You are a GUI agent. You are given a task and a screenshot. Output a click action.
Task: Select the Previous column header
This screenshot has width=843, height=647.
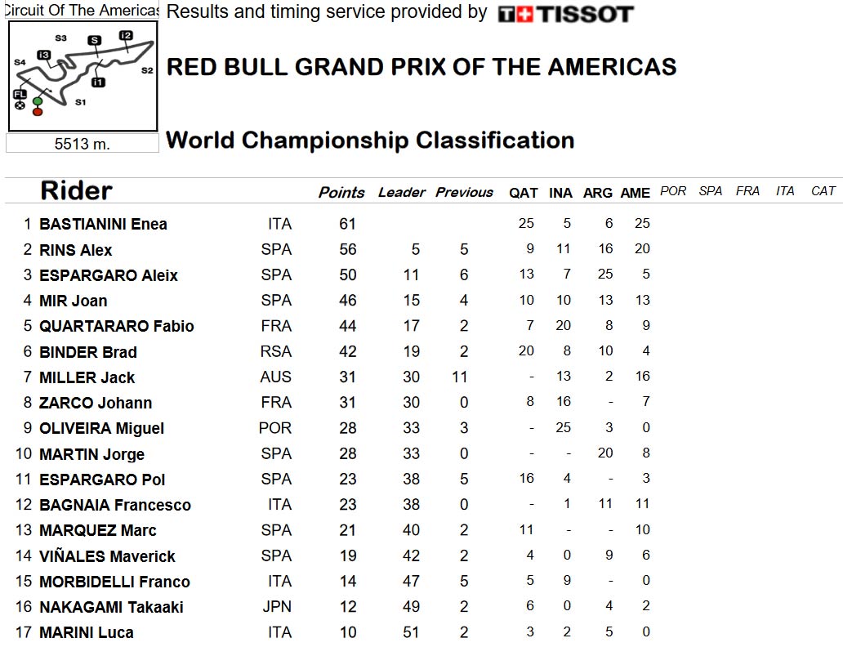464,193
